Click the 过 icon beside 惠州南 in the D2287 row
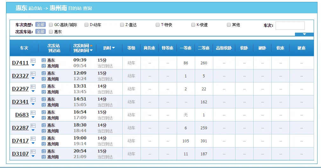321x168 pixels. pyautogui.click(x=44, y=131)
